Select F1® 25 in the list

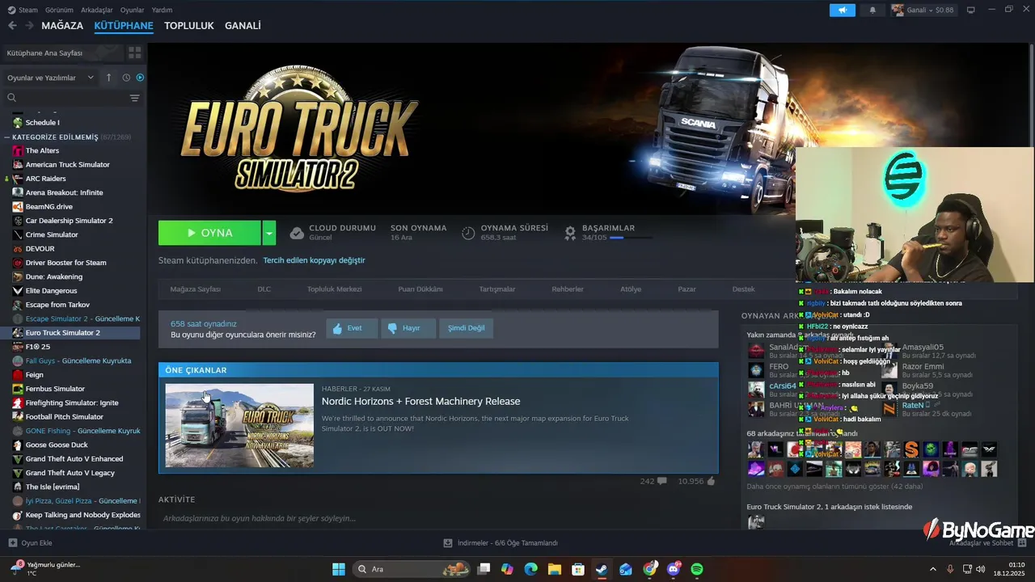pos(37,347)
